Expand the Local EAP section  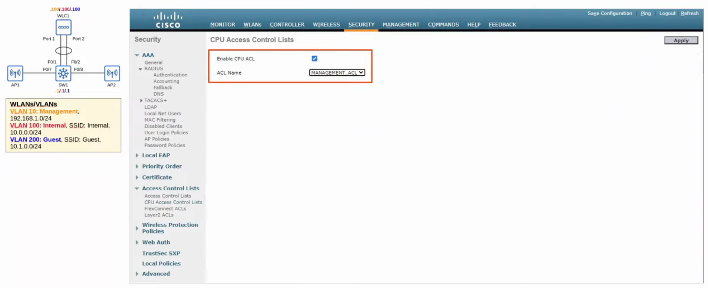tap(137, 155)
